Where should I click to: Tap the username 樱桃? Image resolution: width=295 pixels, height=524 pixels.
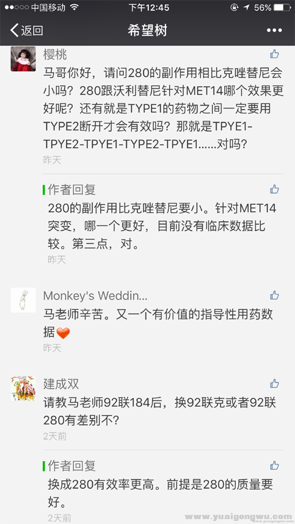pos(55,55)
